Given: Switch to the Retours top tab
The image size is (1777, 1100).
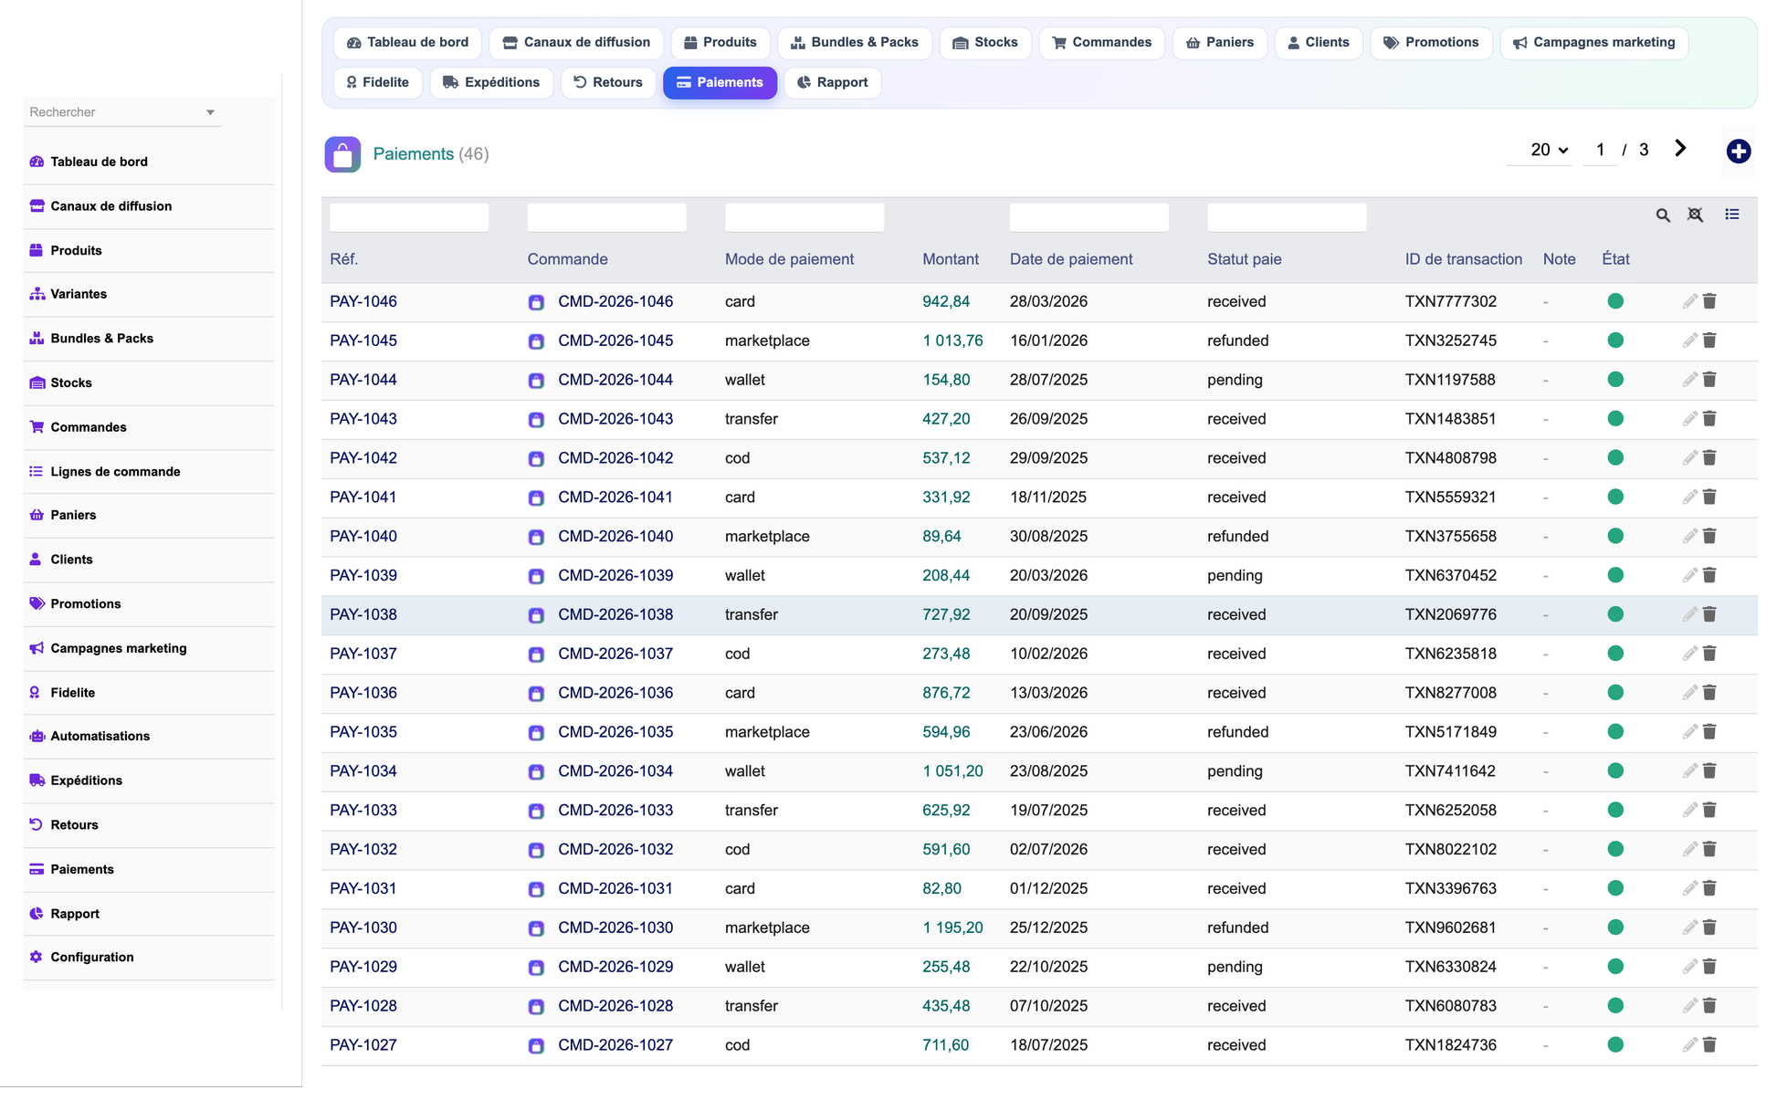Looking at the screenshot, I should pyautogui.click(x=608, y=82).
